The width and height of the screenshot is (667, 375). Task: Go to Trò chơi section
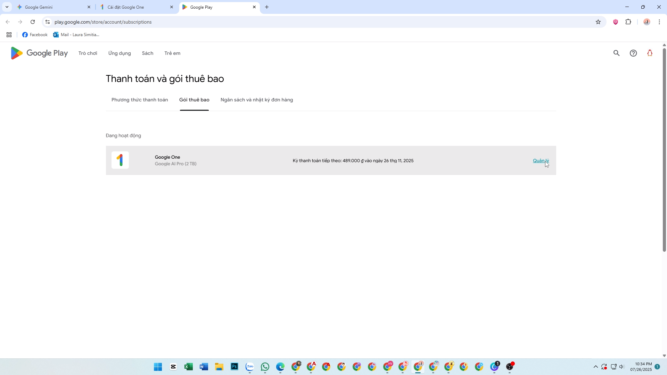click(x=88, y=53)
